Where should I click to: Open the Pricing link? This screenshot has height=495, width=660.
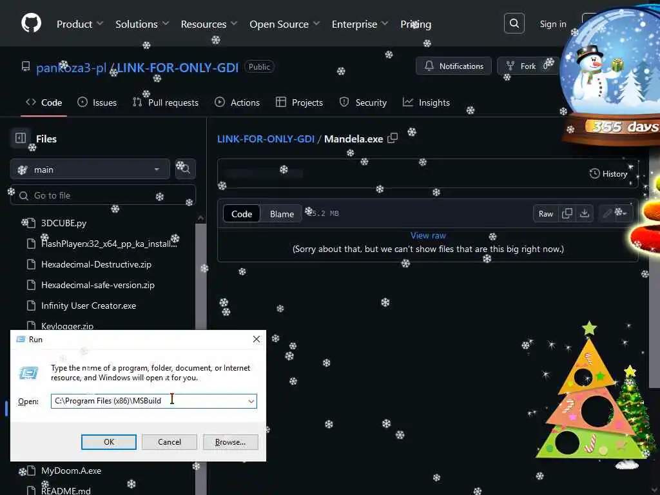pyautogui.click(x=416, y=24)
